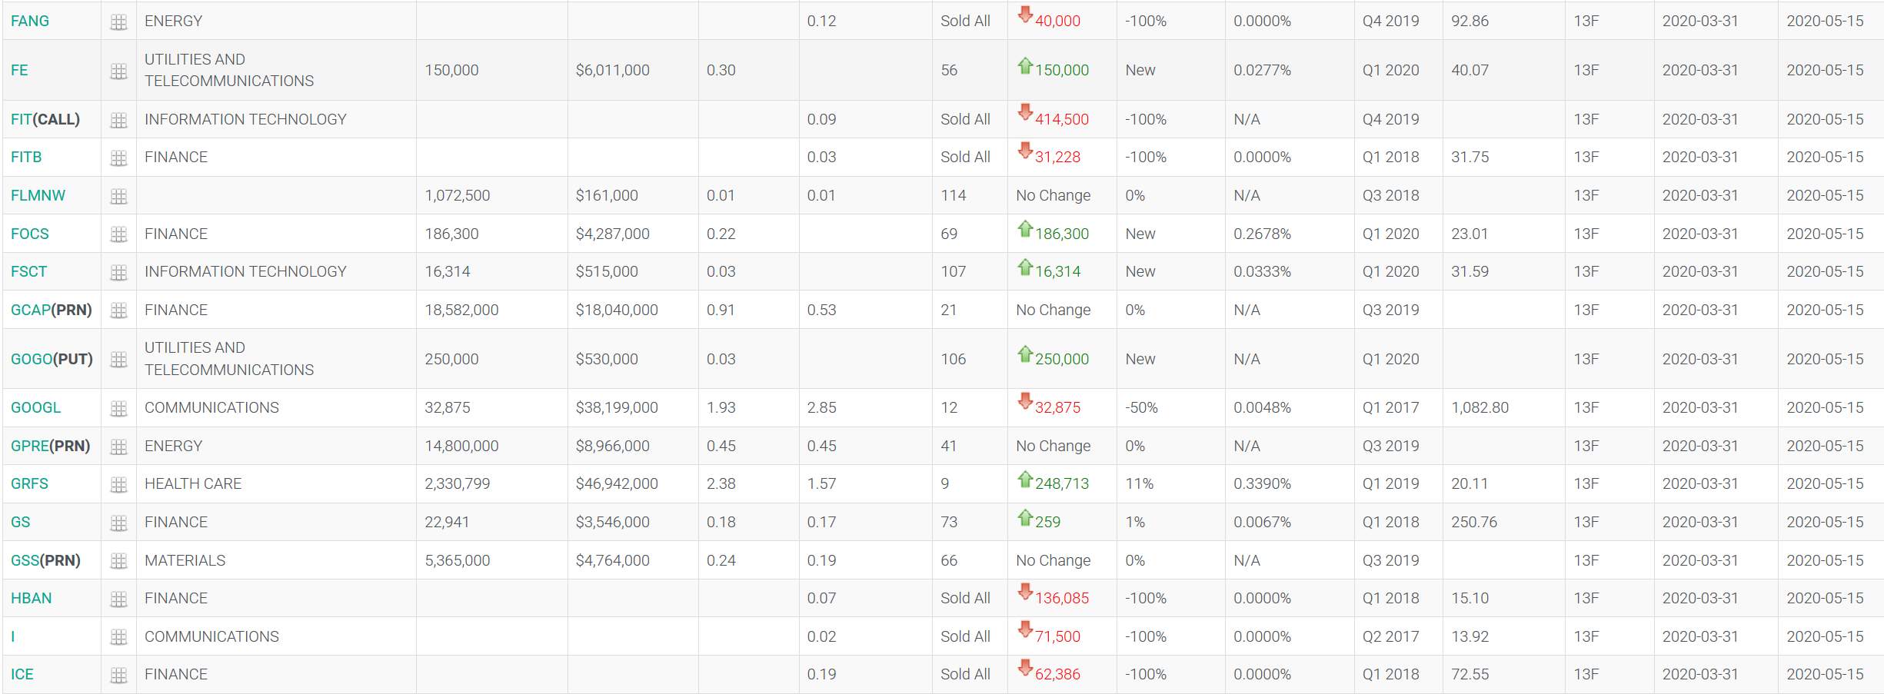Select the $38,199,000 value cell for GOOGL
Screen dimensions: 1884x694
[633, 408]
